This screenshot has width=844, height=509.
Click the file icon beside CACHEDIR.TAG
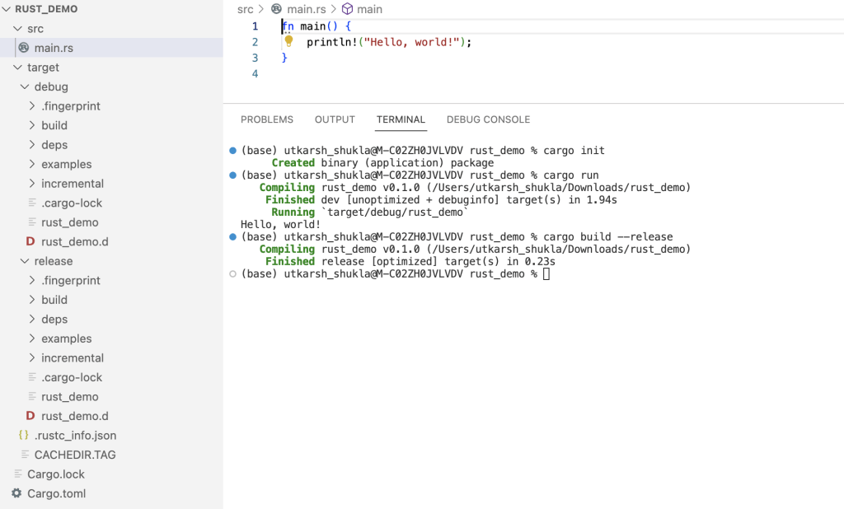pyautogui.click(x=26, y=455)
